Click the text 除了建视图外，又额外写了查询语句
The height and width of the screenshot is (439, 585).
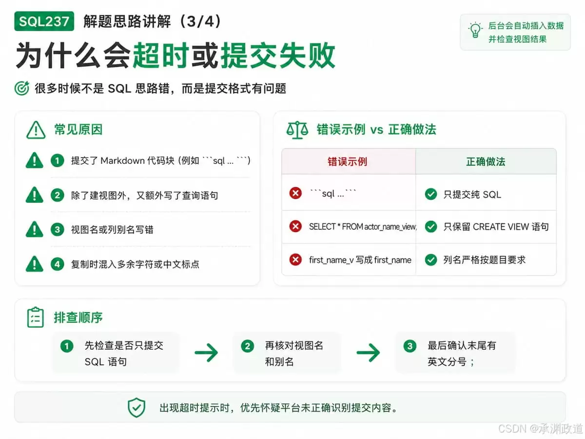[x=144, y=195]
